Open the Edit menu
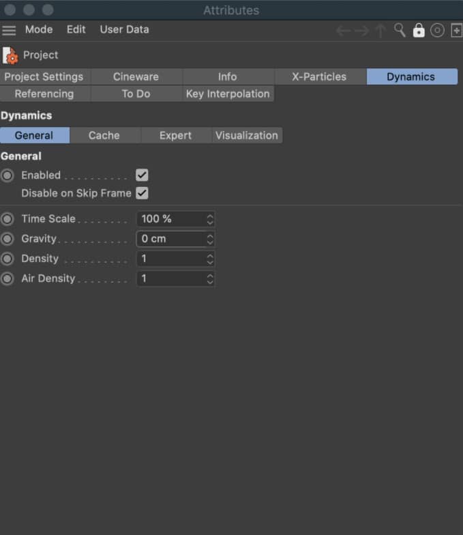The width and height of the screenshot is (463, 535). point(76,30)
